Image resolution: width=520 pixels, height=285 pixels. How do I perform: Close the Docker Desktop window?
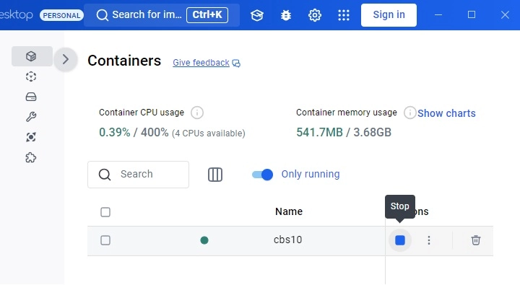pos(505,15)
